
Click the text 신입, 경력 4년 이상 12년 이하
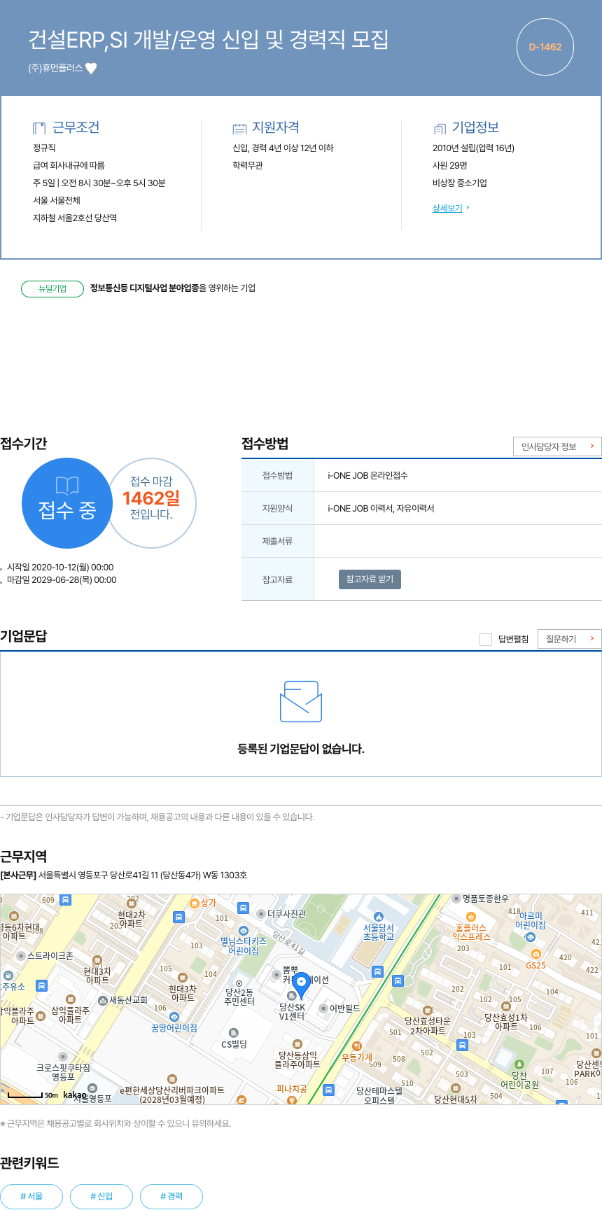283,148
